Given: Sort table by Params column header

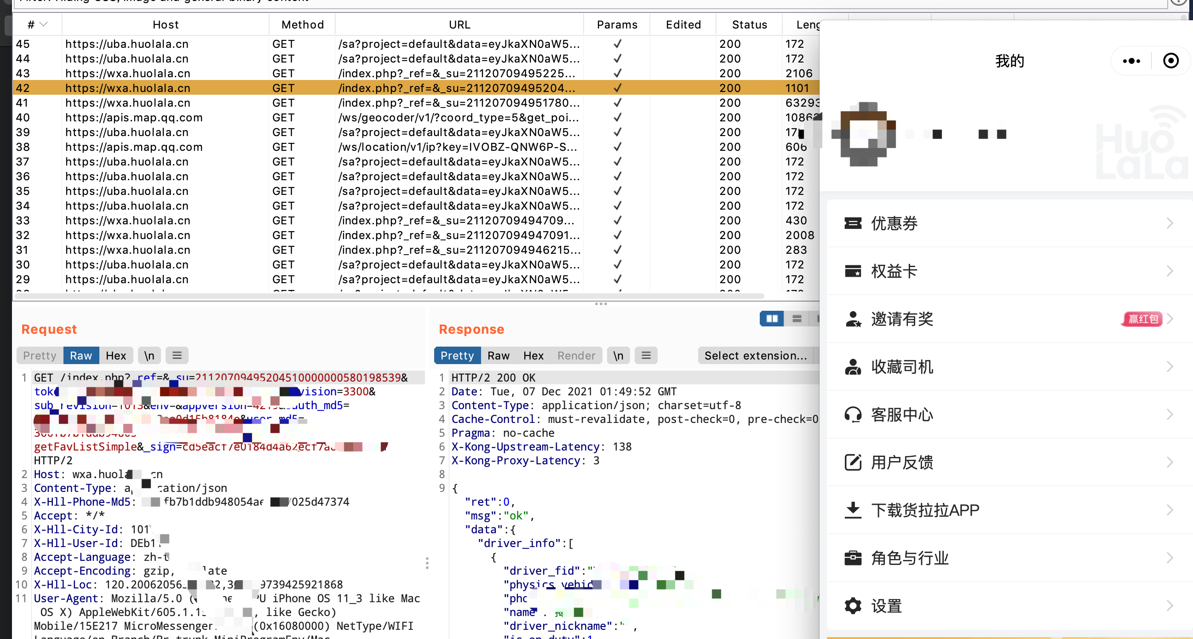Looking at the screenshot, I should (617, 24).
